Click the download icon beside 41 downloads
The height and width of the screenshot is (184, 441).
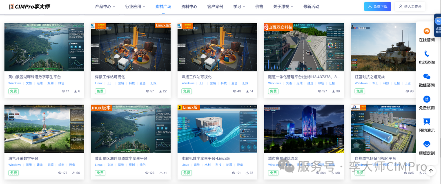point(160,173)
